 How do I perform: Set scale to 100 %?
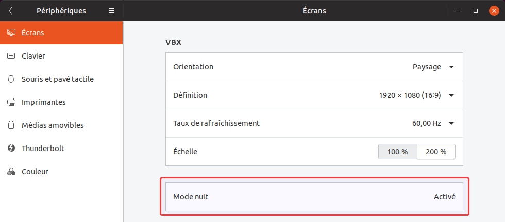(397, 152)
